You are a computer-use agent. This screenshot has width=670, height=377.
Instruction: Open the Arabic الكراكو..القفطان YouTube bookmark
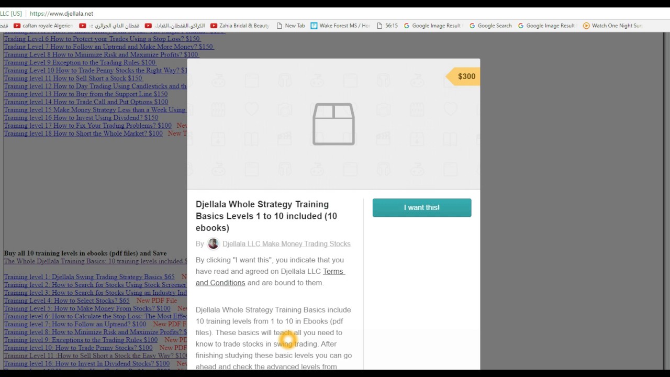pyautogui.click(x=174, y=26)
